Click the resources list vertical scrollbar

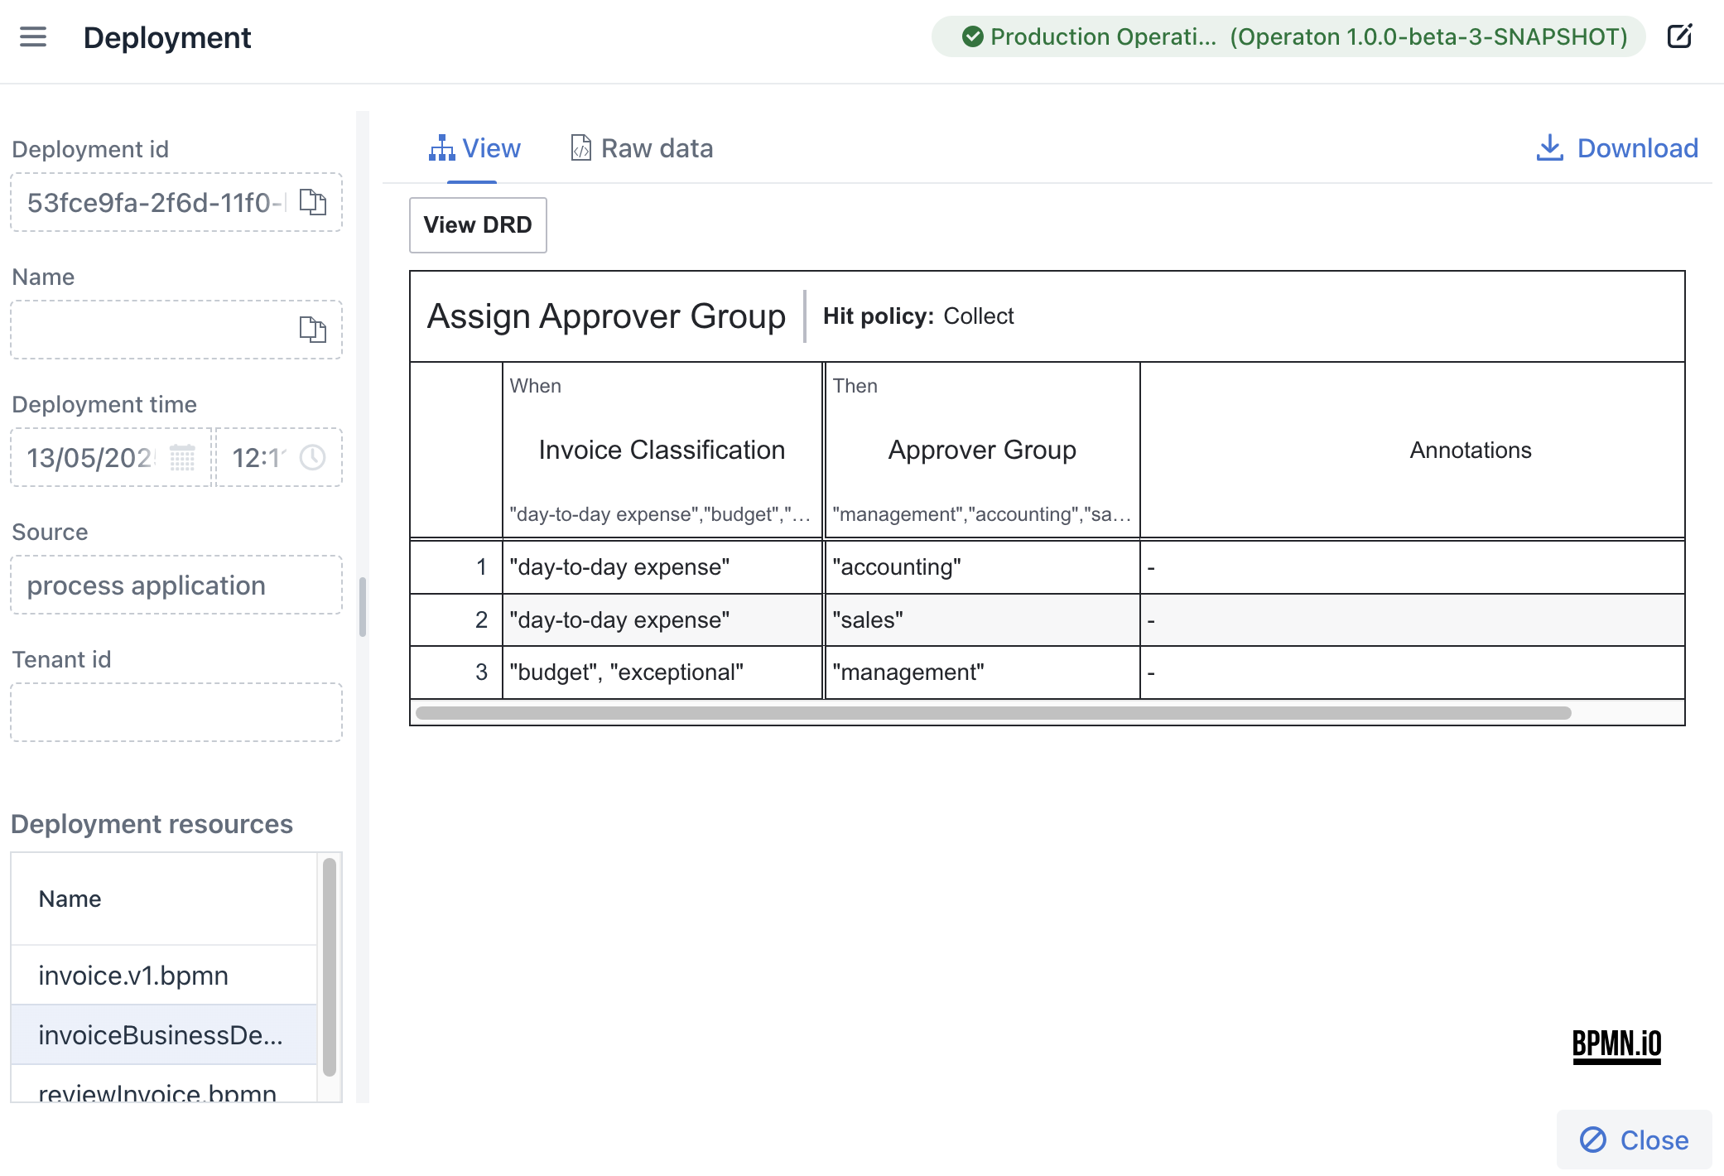(x=329, y=966)
